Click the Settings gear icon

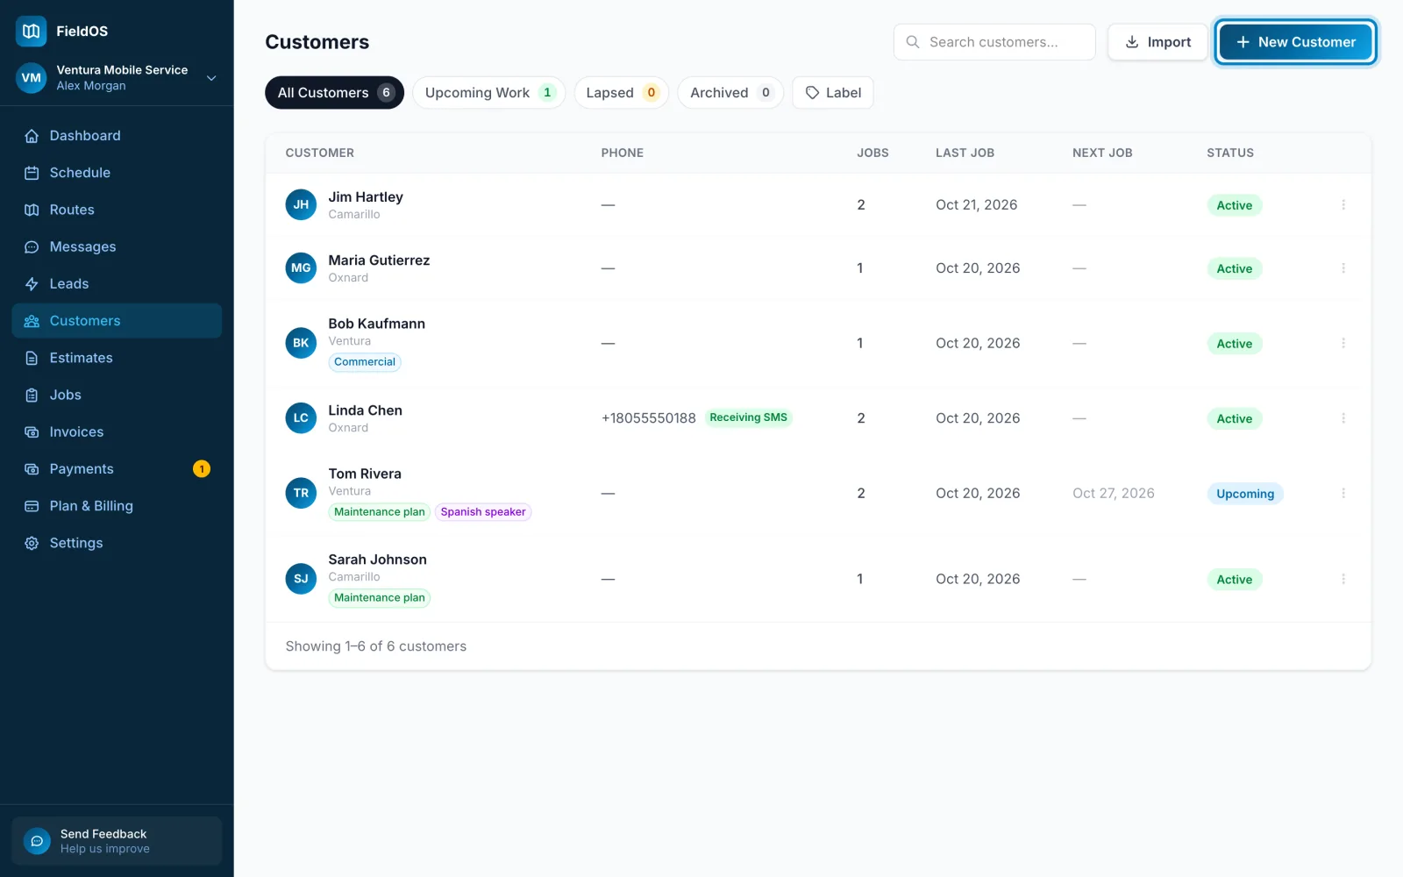[32, 544]
